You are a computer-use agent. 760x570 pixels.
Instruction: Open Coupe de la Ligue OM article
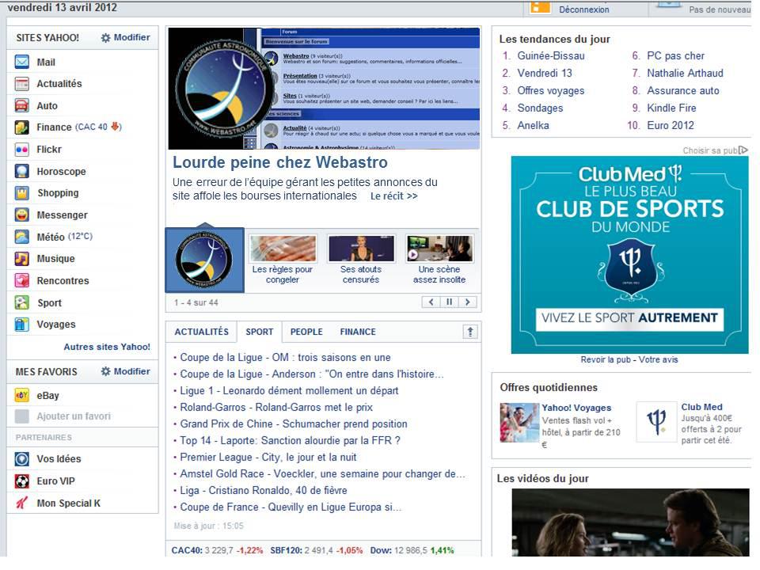285,358
